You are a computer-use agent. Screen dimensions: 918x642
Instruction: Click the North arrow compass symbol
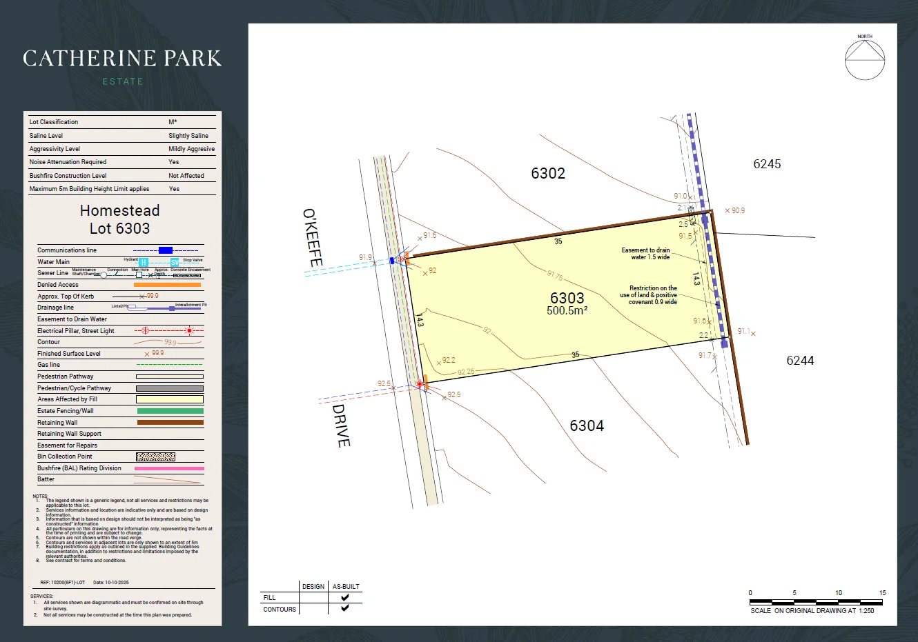[864, 61]
